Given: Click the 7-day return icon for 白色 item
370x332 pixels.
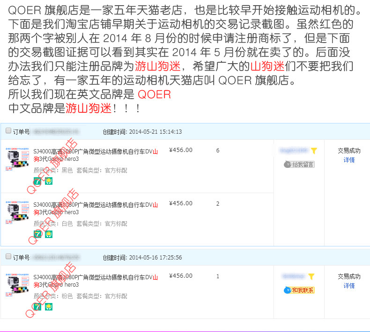Looking at the screenshot, I should point(37,234).
